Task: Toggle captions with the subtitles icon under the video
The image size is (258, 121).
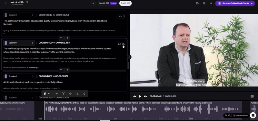Action: point(252,96)
